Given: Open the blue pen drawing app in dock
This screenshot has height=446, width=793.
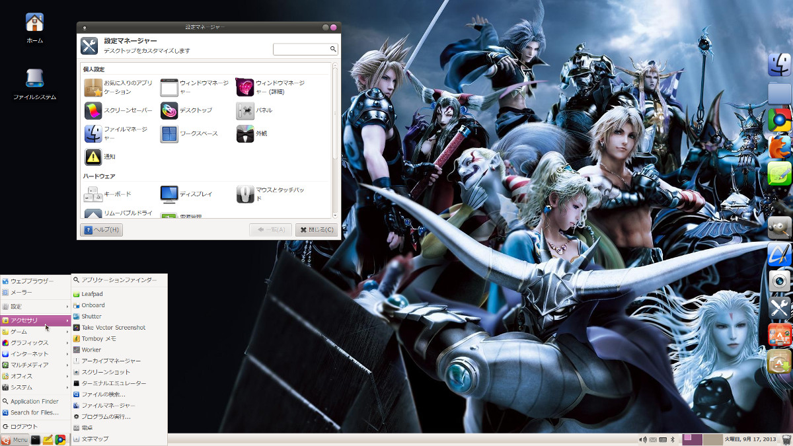Looking at the screenshot, I should (x=780, y=254).
